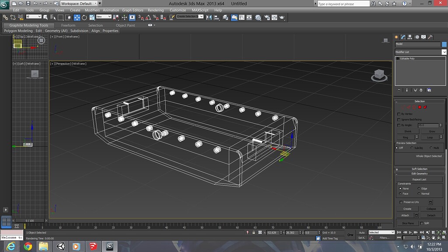448x252 pixels.
Task: Select the SubObj preview selection radio button
Action: coord(411,148)
